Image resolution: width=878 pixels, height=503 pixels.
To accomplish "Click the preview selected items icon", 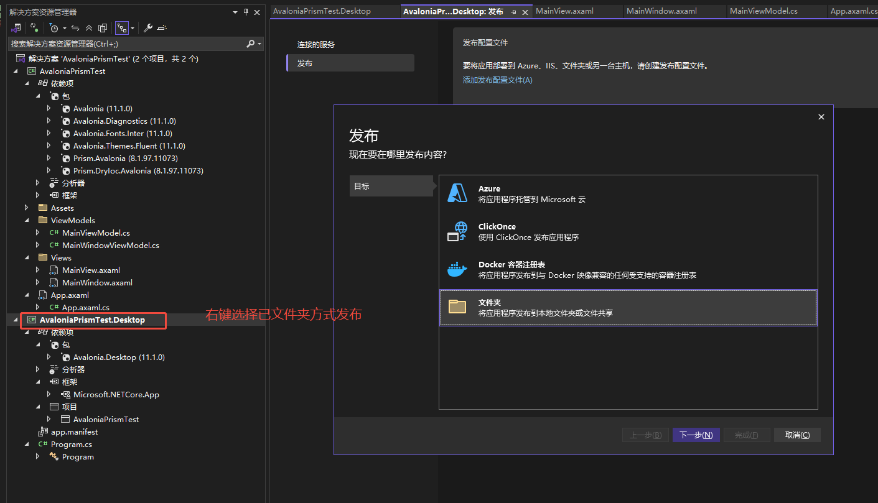I will (162, 28).
